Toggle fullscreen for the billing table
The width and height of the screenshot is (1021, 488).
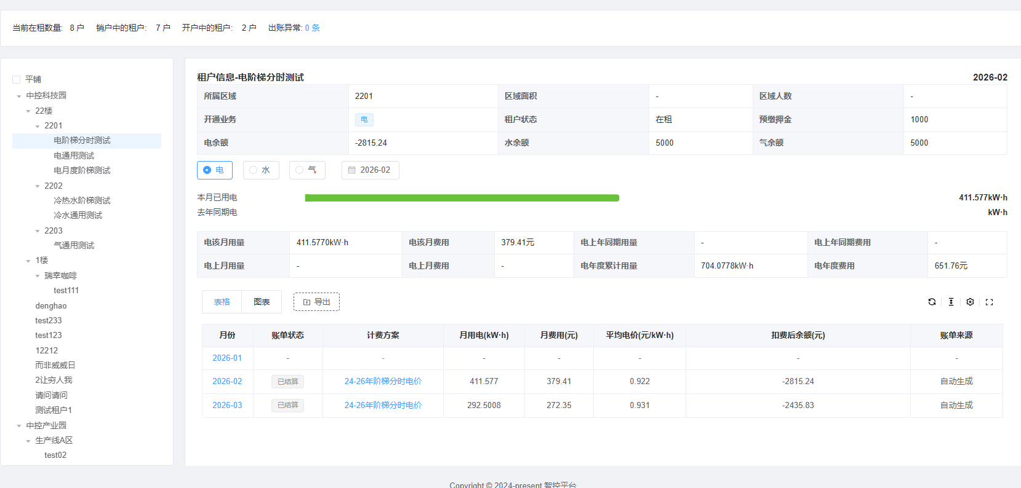(x=989, y=302)
